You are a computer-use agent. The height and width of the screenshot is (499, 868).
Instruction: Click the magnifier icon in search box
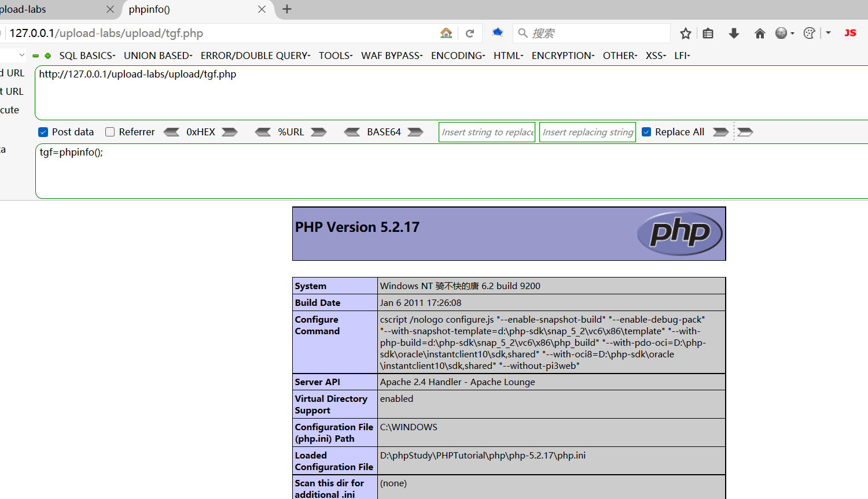click(x=523, y=34)
